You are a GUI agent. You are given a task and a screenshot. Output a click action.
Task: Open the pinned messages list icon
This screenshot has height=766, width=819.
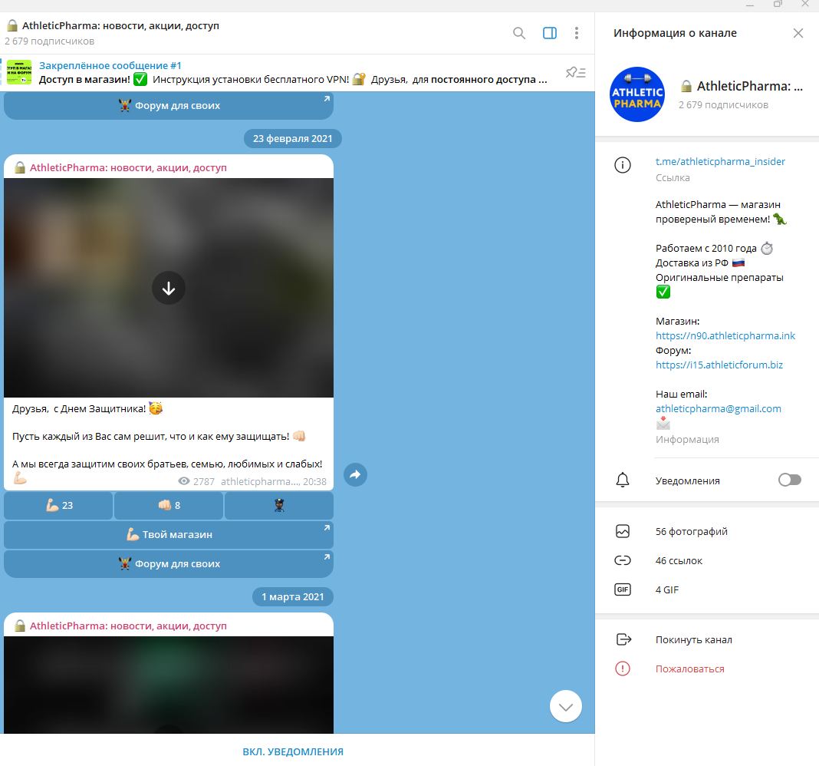(x=575, y=72)
